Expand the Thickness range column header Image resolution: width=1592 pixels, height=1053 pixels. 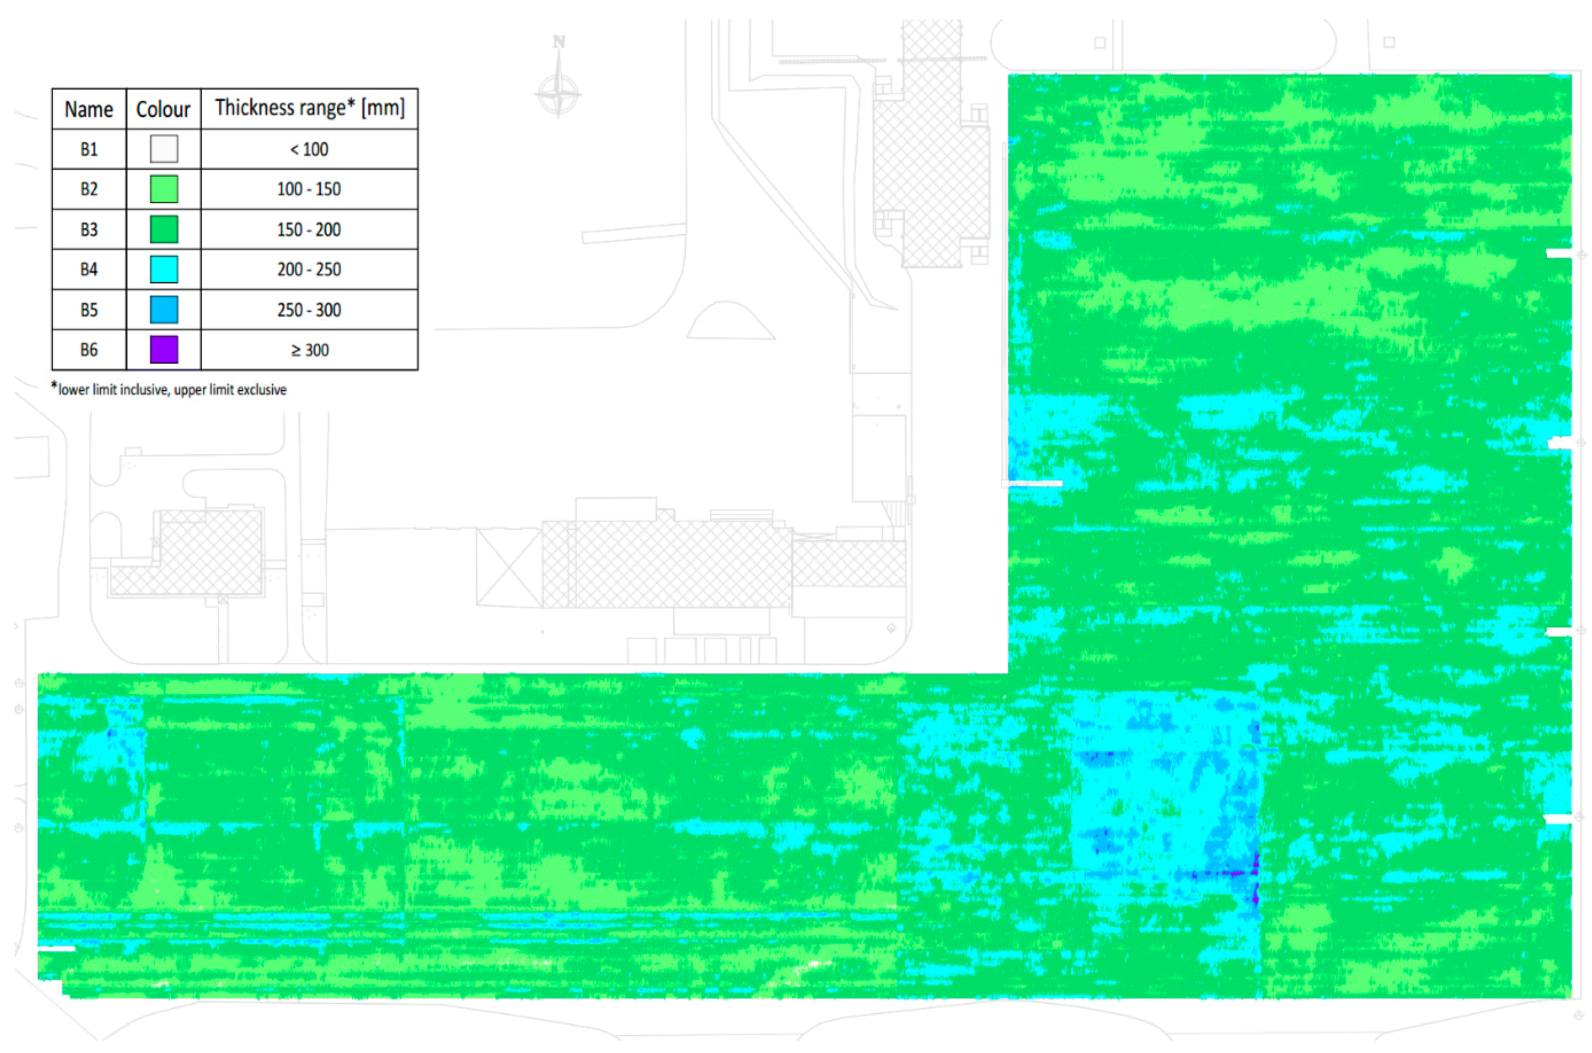pos(309,107)
